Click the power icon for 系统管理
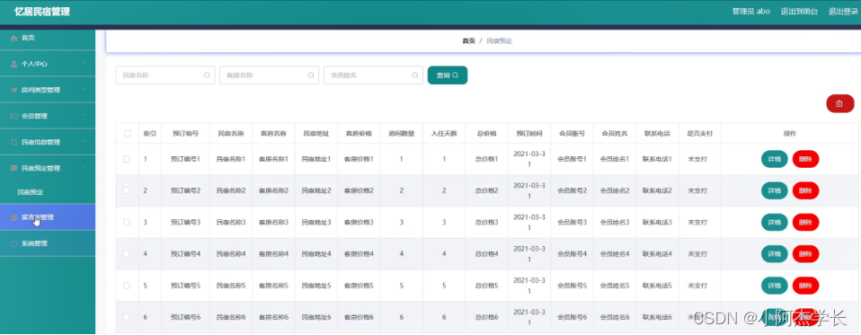This screenshot has height=335, width=861. pos(14,243)
